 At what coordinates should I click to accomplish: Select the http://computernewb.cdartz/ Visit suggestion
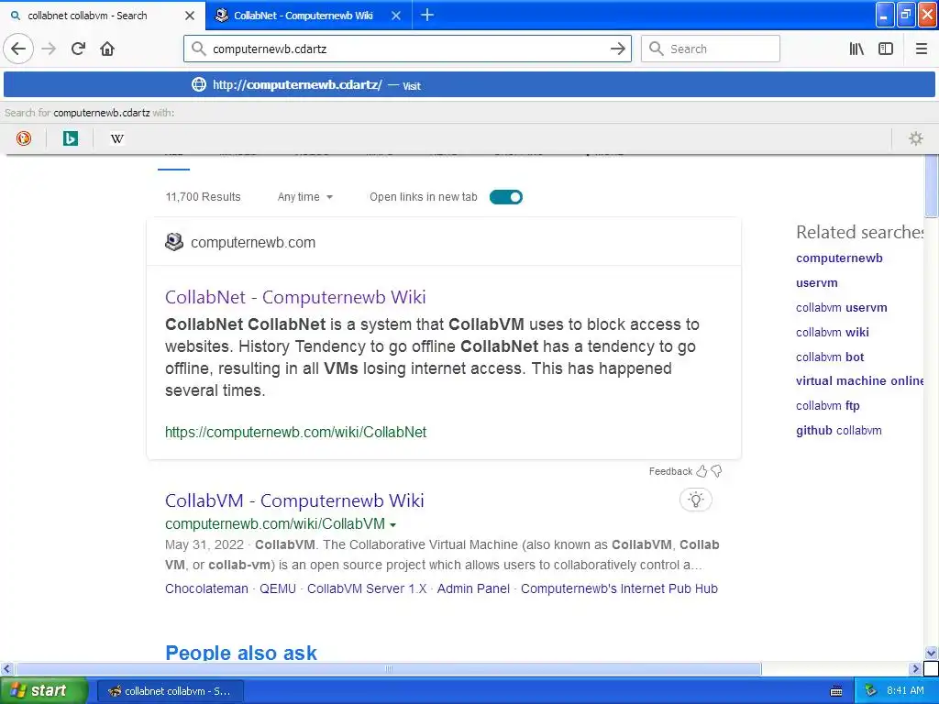point(469,85)
